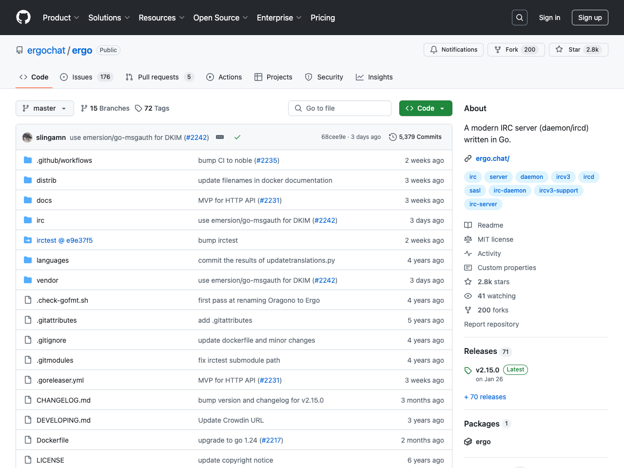Click the repository icon beside ergochat
Screen dimensions: 624x468
tap(19, 50)
